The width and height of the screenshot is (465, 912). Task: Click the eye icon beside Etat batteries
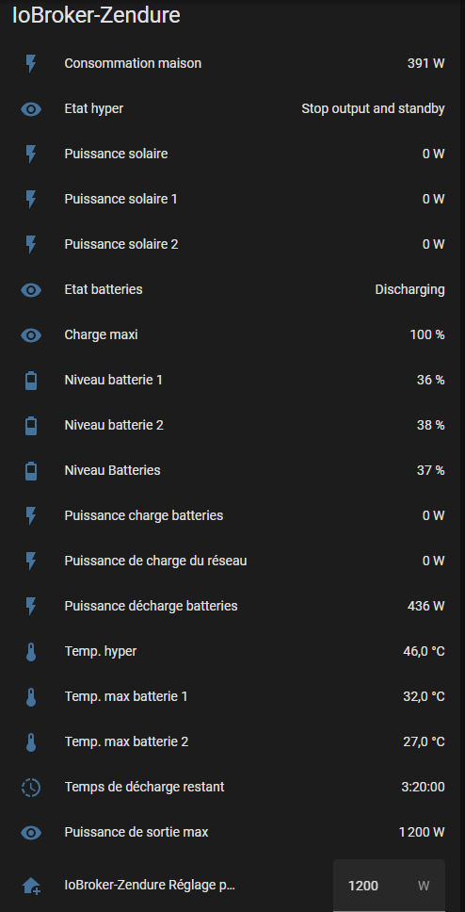click(x=31, y=289)
